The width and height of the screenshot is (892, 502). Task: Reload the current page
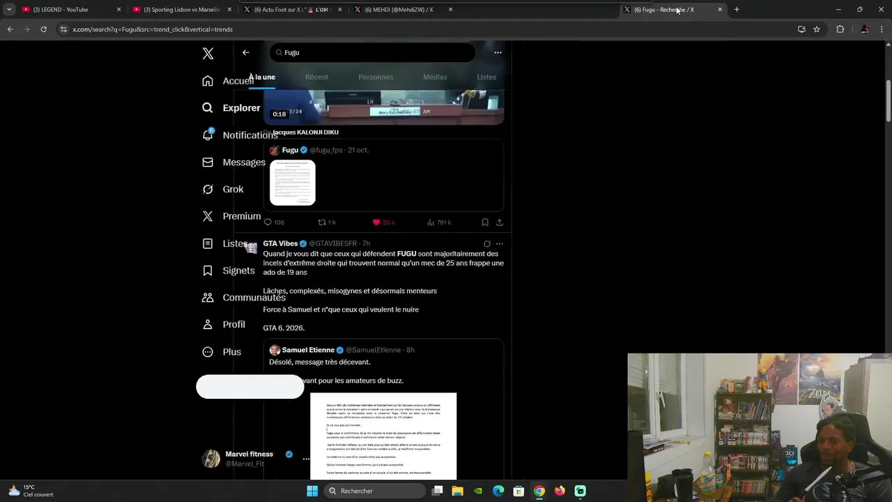coord(43,29)
